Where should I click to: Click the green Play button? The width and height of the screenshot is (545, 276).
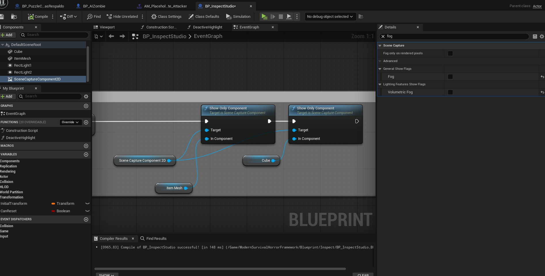264,17
